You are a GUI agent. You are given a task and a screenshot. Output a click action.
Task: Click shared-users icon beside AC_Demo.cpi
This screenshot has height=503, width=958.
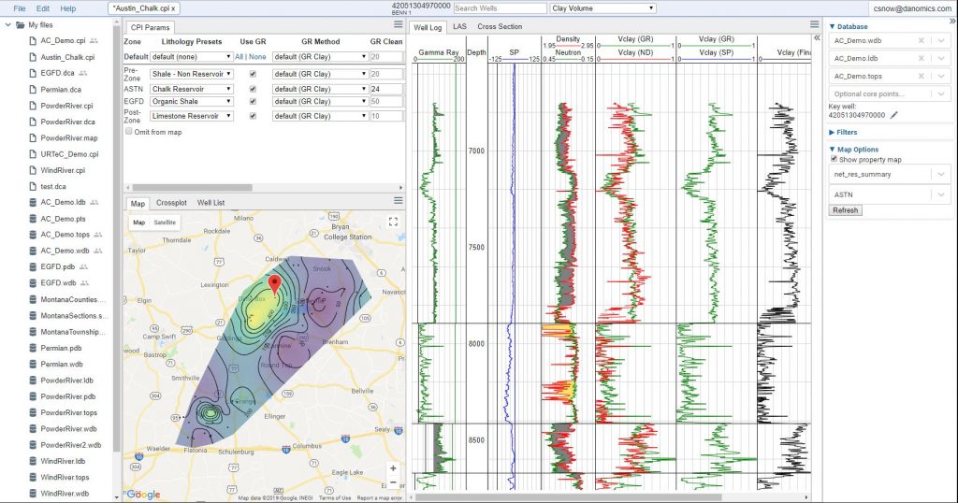[94, 41]
